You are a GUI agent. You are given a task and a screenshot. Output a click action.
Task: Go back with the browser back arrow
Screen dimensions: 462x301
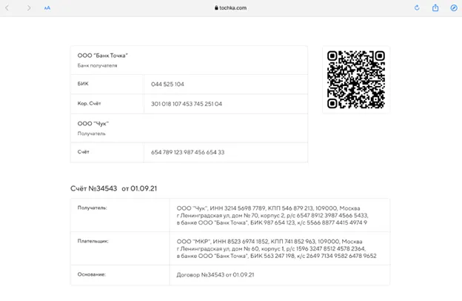point(8,8)
